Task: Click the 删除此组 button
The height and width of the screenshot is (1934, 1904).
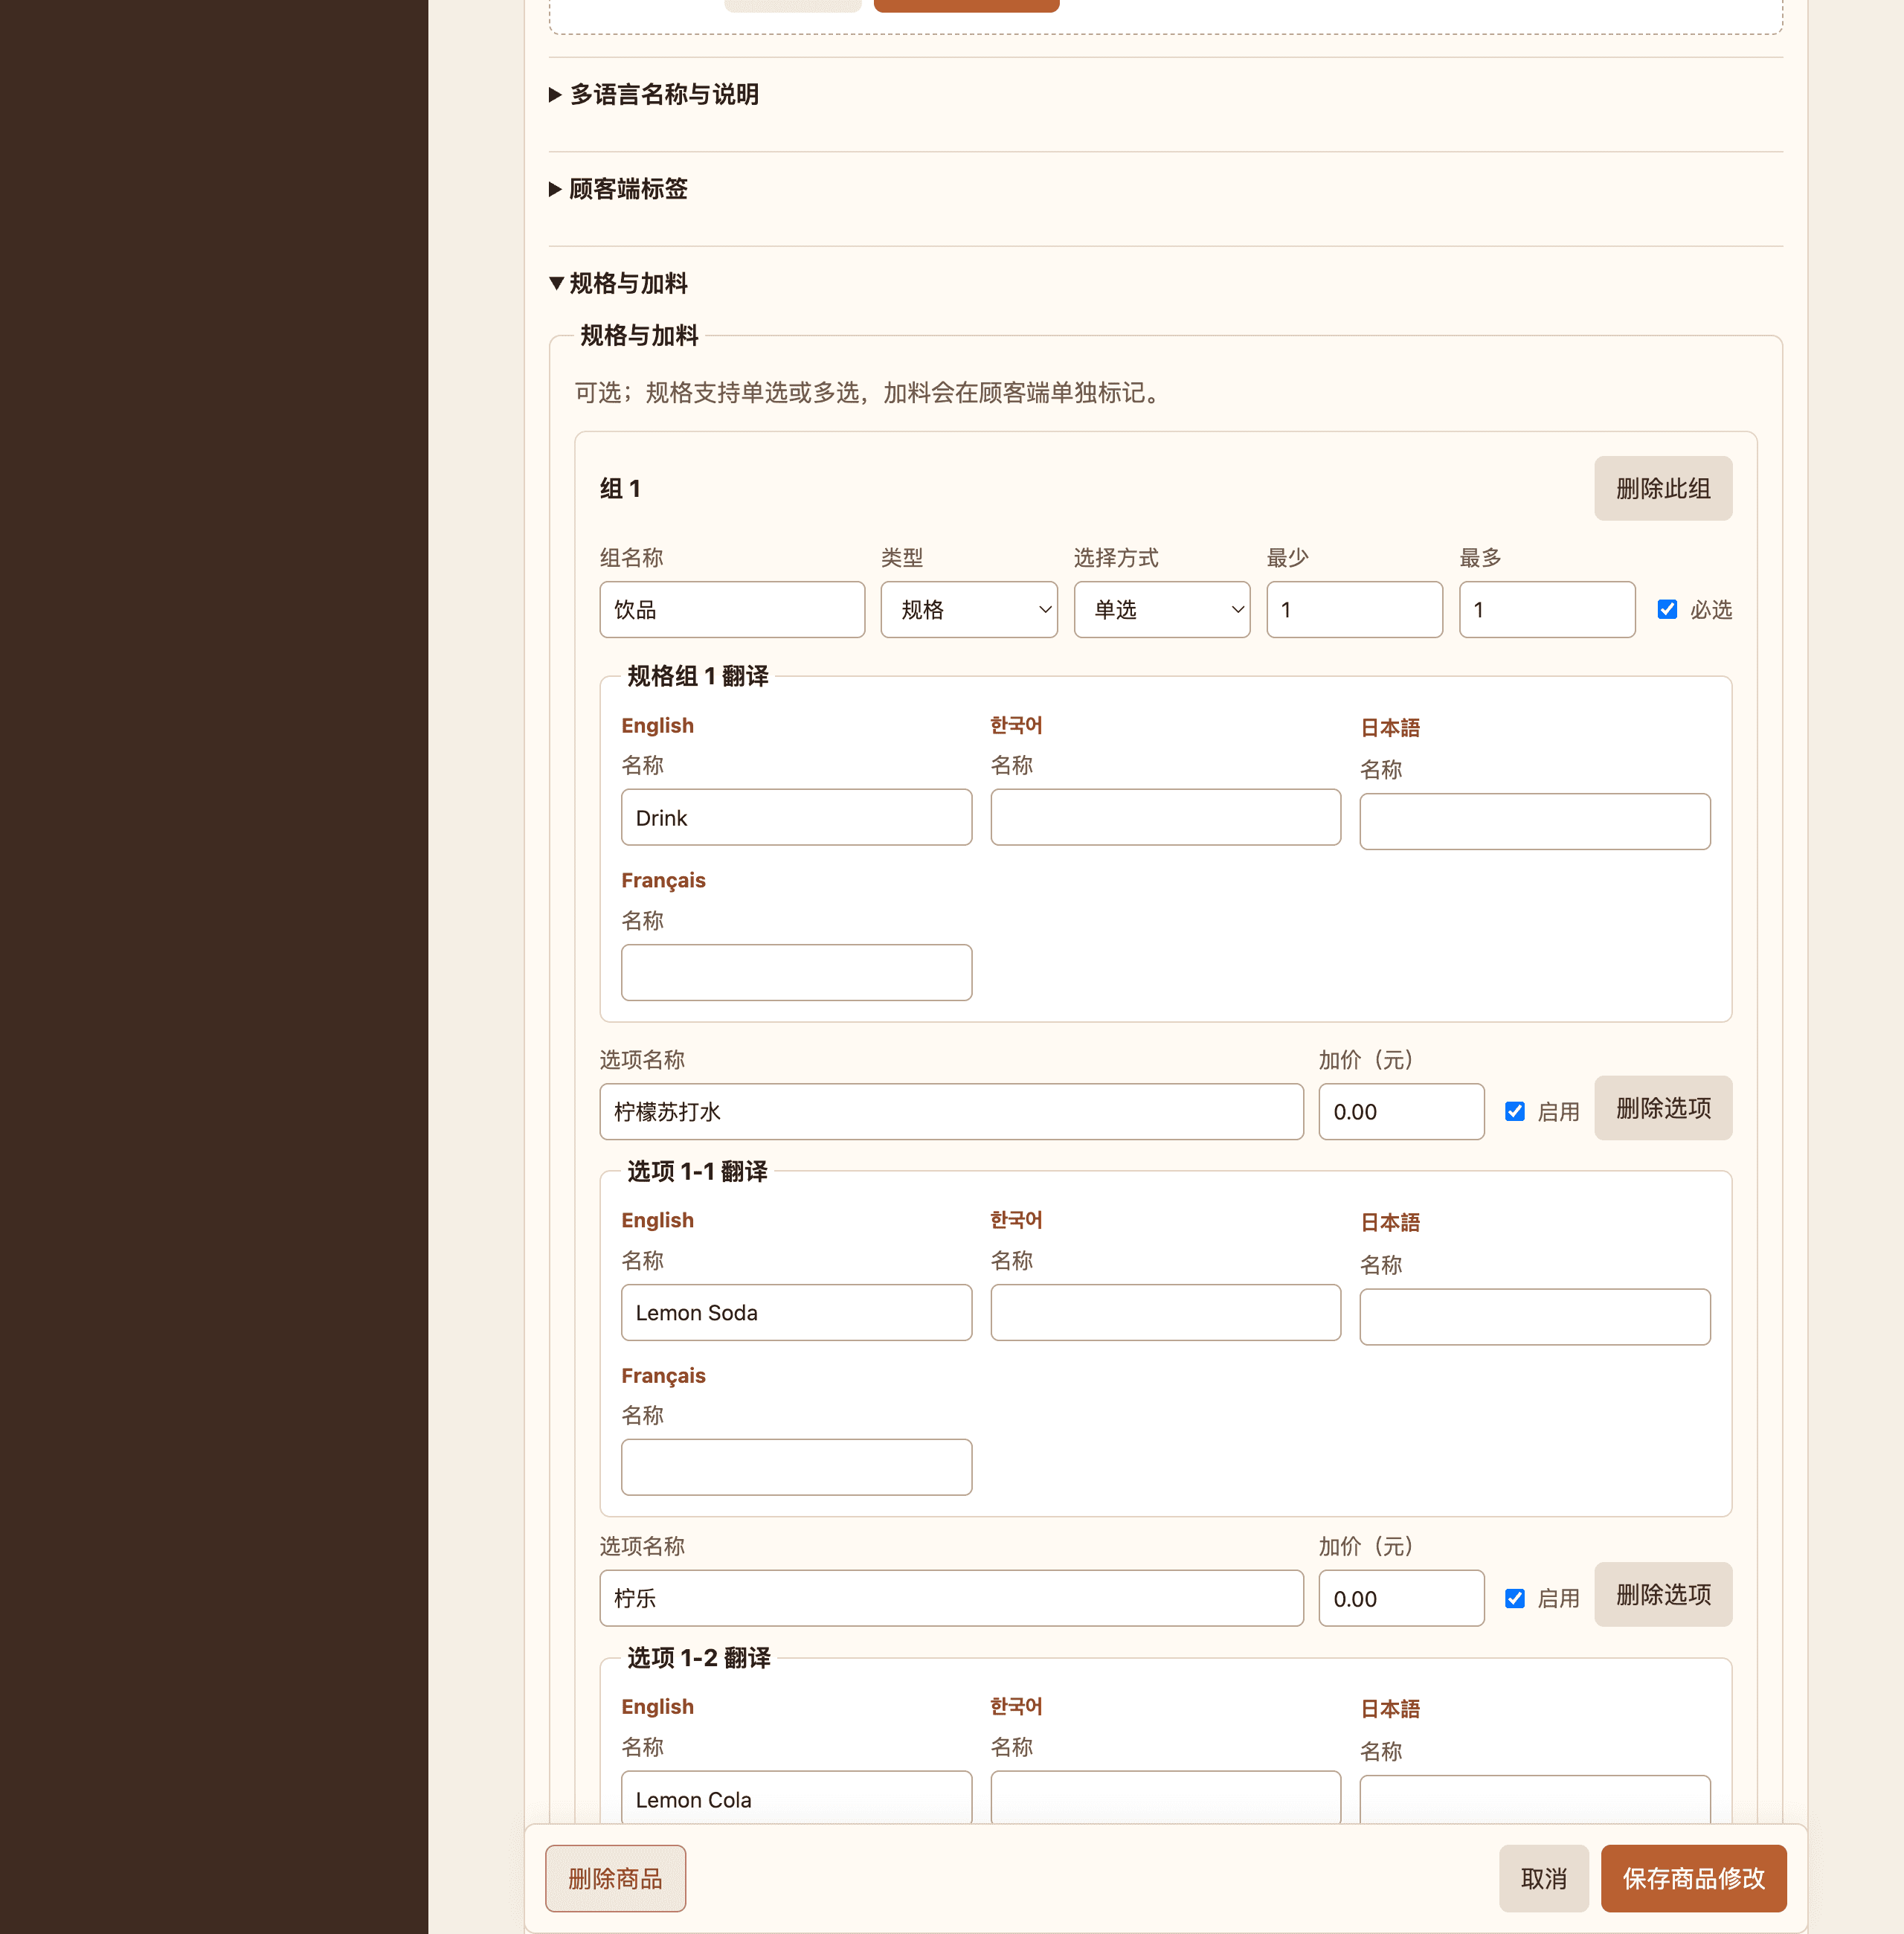Action: (x=1662, y=488)
